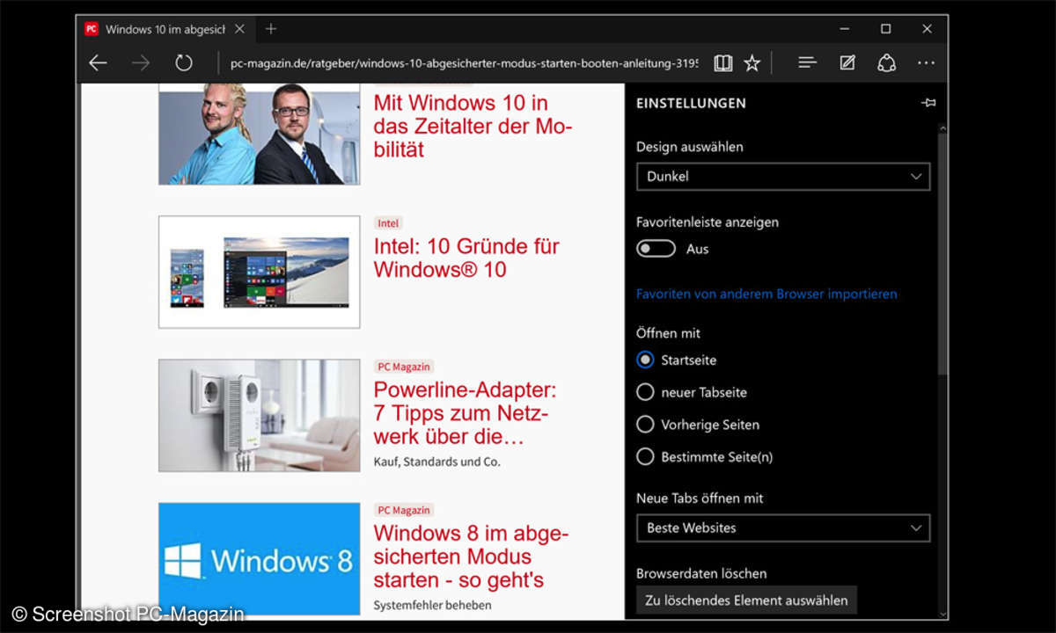Image resolution: width=1056 pixels, height=633 pixels.
Task: Click the Windows 8 logo thumbnail
Action: pyautogui.click(x=260, y=558)
